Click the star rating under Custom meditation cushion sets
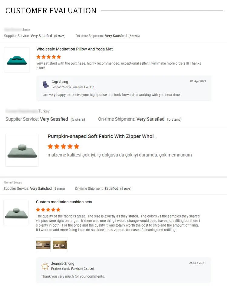This screenshot has height=288, width=227. coord(48,210)
